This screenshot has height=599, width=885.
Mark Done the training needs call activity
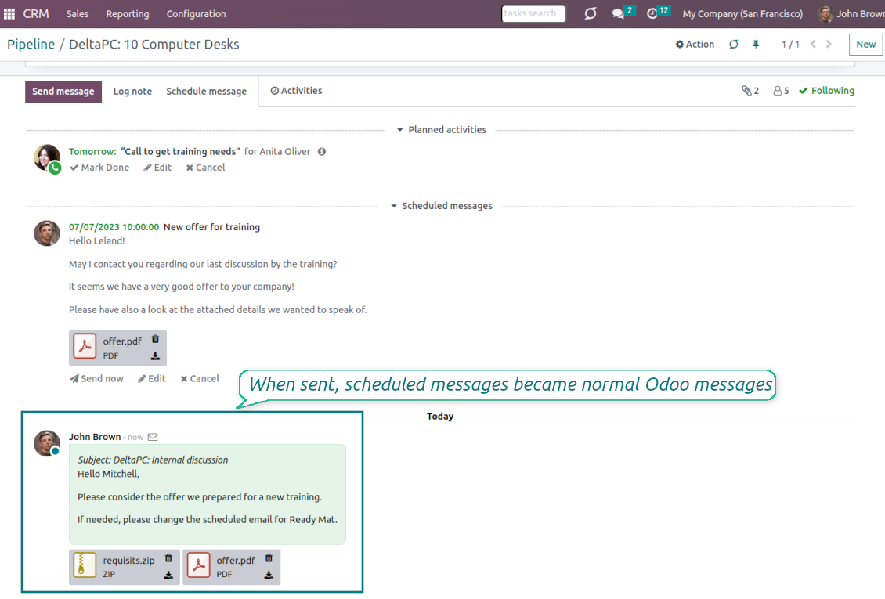point(99,168)
